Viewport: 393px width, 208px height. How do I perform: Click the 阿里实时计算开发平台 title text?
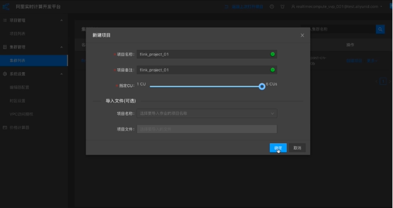[x=38, y=7]
